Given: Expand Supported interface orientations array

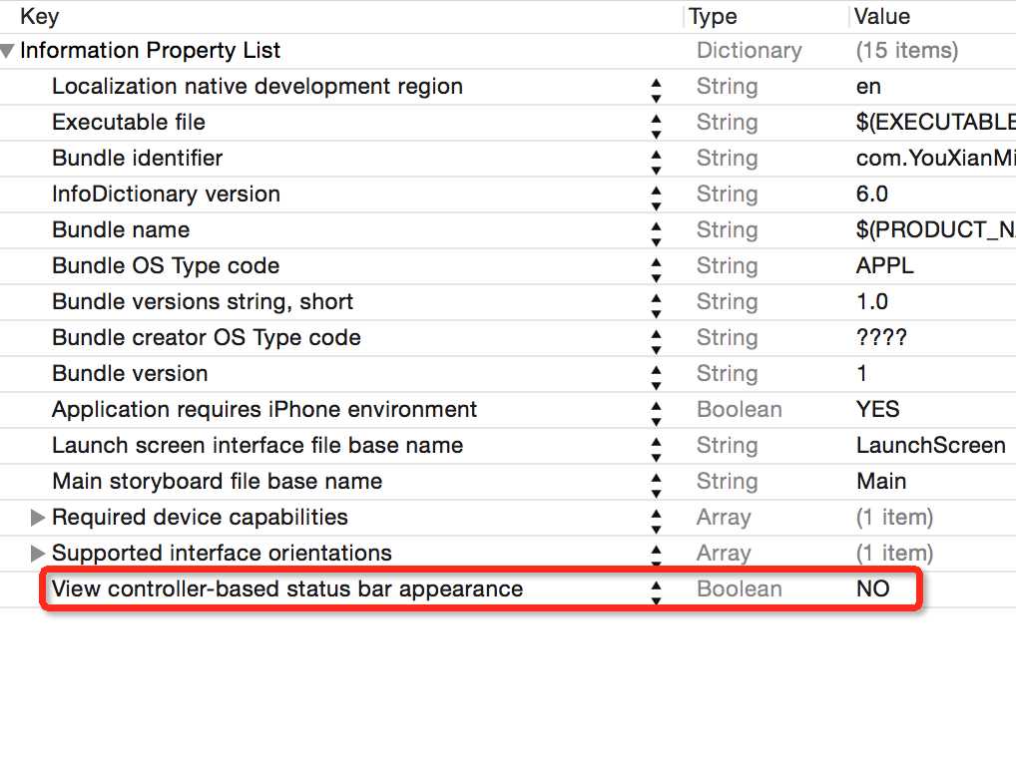Looking at the screenshot, I should click(38, 554).
